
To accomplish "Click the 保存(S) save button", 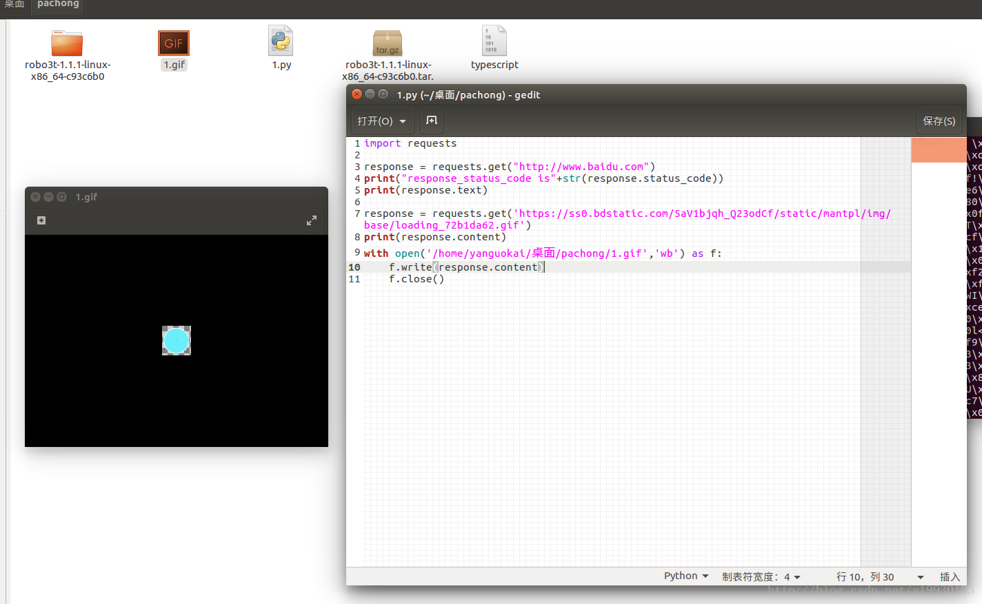I will (939, 121).
